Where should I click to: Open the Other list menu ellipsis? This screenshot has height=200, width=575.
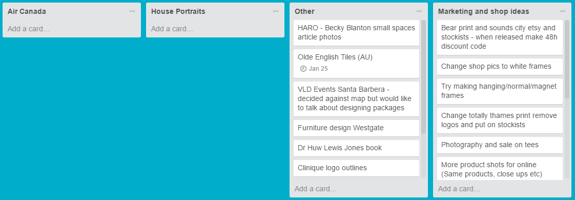(x=419, y=11)
